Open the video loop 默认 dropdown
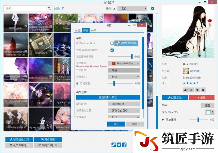Screen dimensions: 218x153 (x=124, y=116)
